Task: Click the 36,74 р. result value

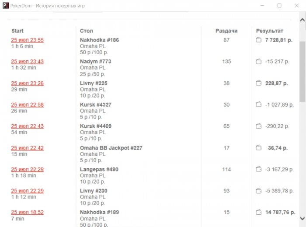Action: coord(278,148)
